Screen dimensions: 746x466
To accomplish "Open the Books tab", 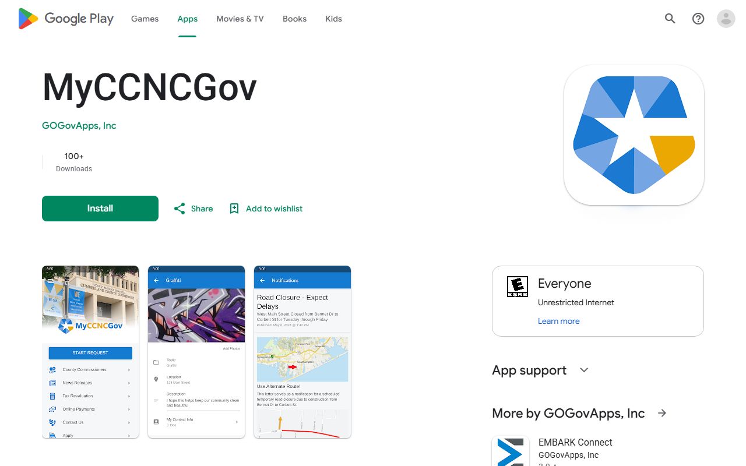I will tap(294, 19).
